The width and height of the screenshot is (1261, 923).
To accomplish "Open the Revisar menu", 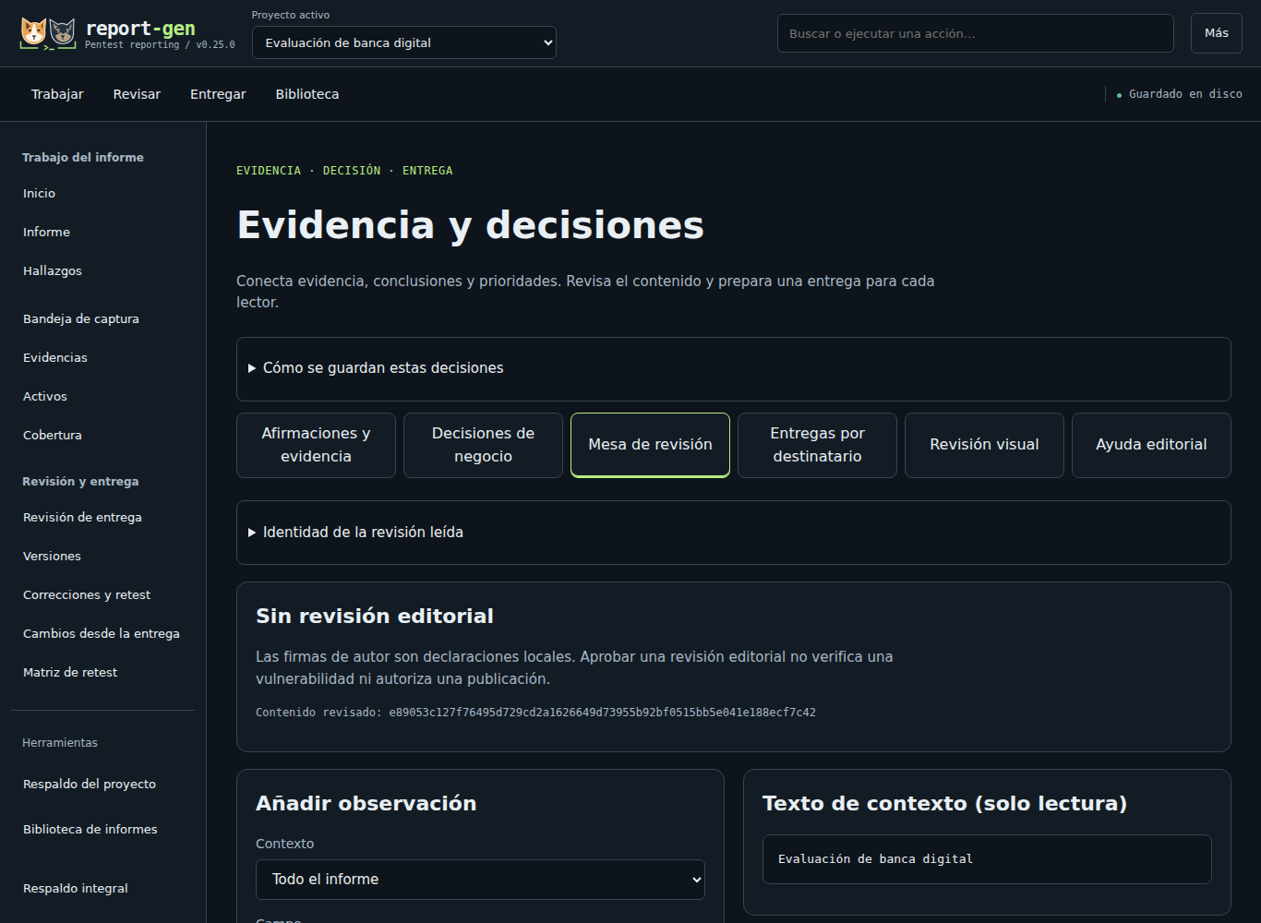I will (x=137, y=94).
